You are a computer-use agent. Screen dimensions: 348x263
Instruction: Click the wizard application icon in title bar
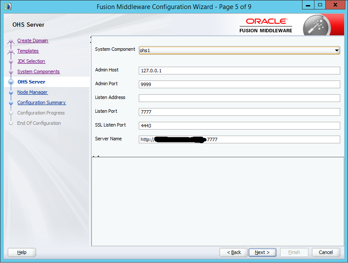7,6
